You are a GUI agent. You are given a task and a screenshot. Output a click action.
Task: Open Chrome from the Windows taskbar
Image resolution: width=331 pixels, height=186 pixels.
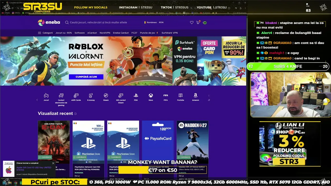pos(16,183)
